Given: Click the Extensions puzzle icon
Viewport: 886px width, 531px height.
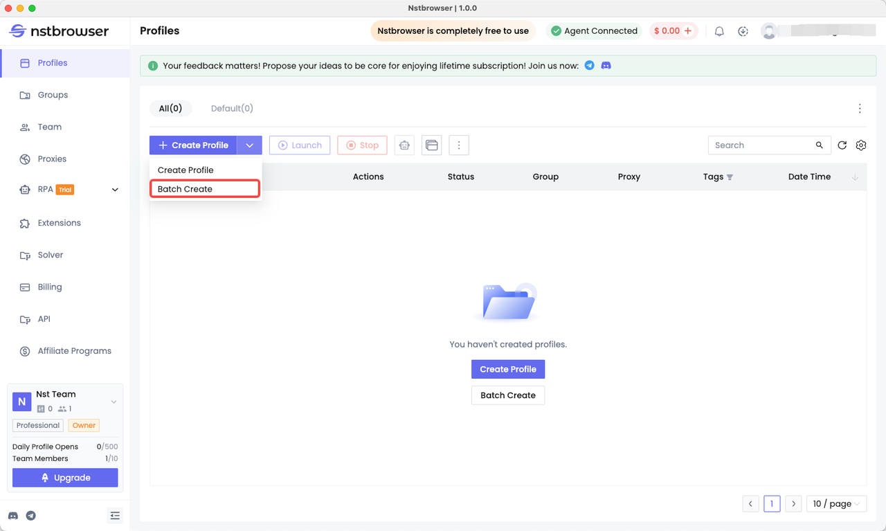Looking at the screenshot, I should click(x=25, y=223).
